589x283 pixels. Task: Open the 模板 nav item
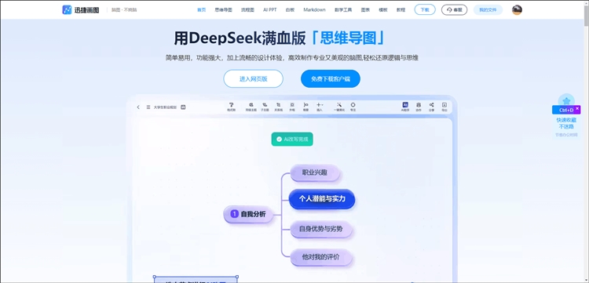(x=383, y=10)
